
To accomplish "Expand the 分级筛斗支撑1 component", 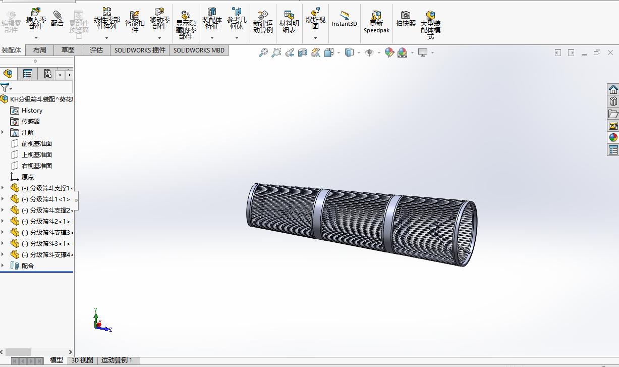I will (x=3, y=188).
